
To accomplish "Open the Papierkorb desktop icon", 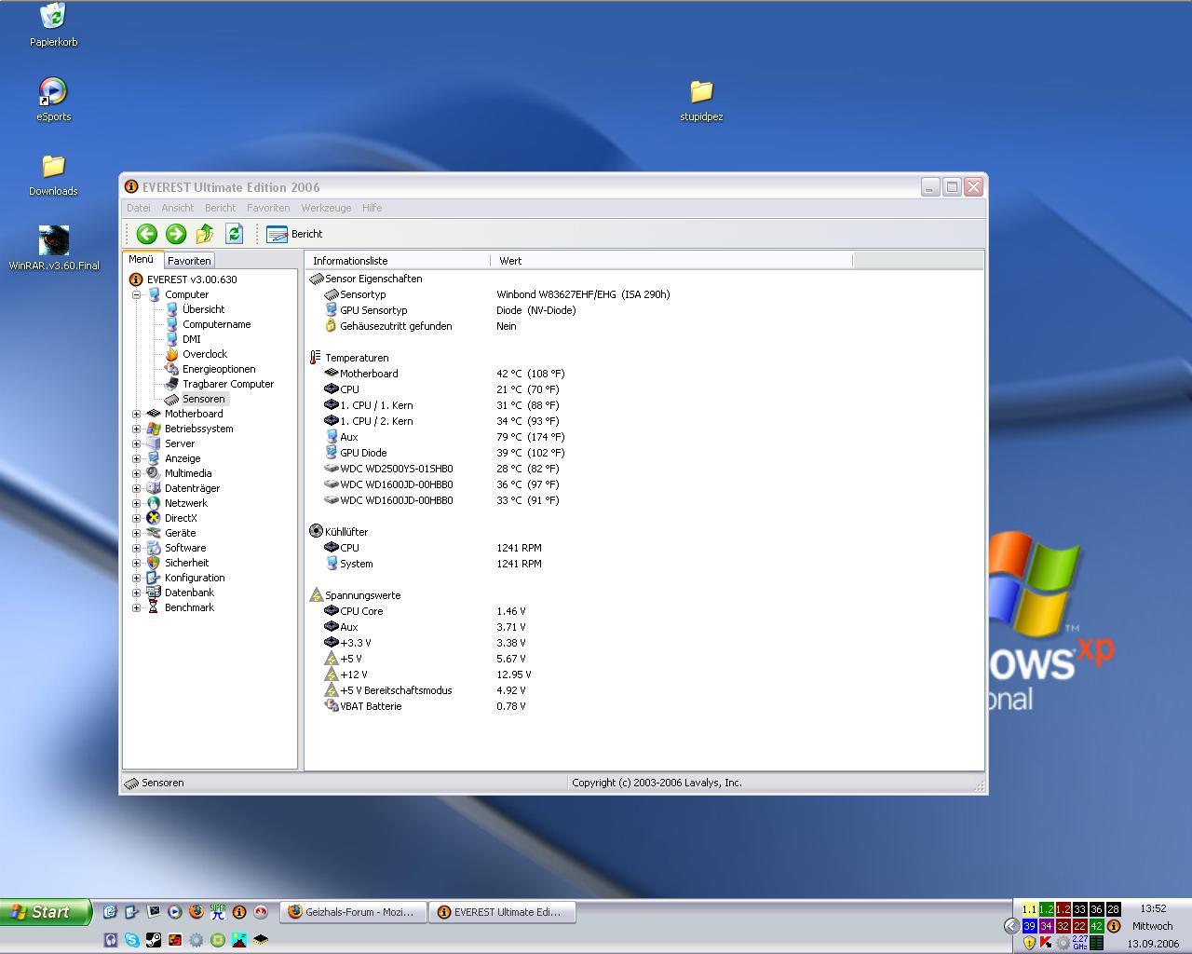I will pos(53,25).
